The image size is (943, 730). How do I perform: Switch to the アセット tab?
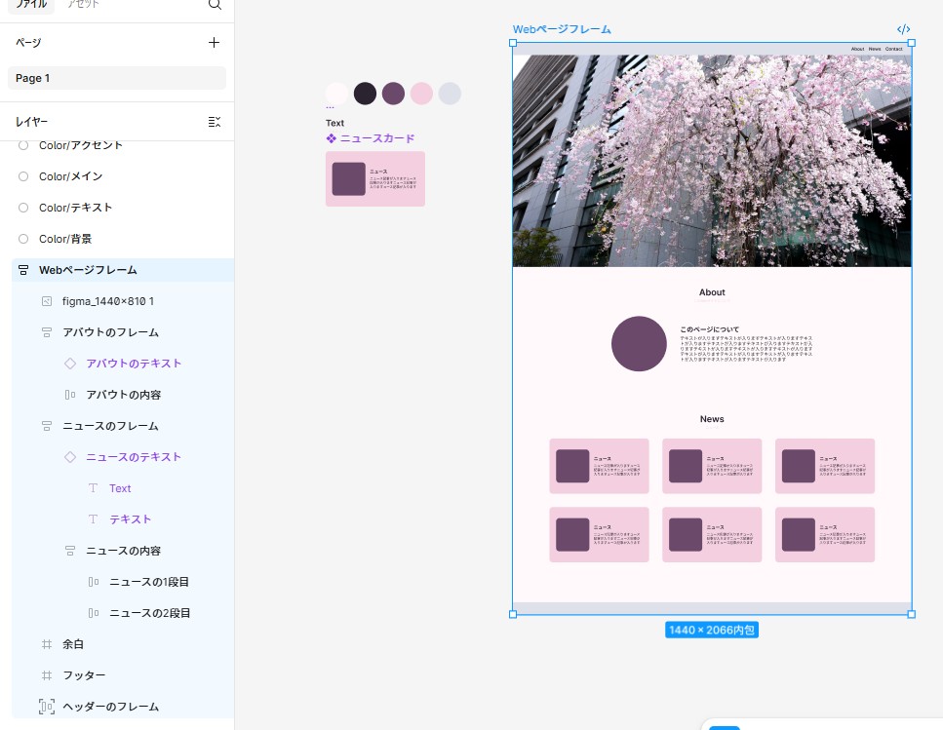[83, 5]
